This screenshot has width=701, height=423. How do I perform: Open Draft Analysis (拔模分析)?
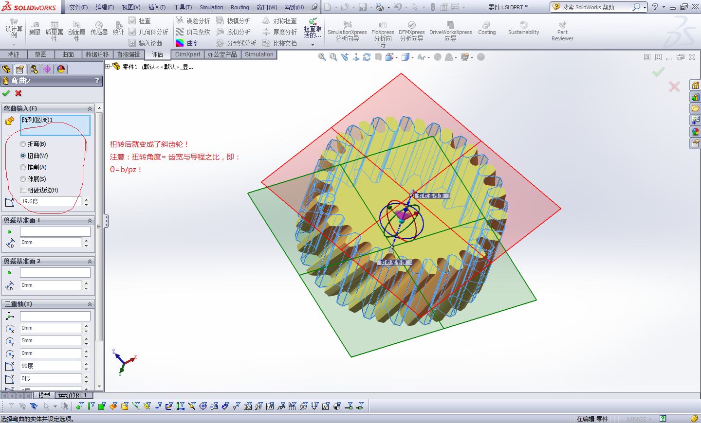pyautogui.click(x=233, y=21)
